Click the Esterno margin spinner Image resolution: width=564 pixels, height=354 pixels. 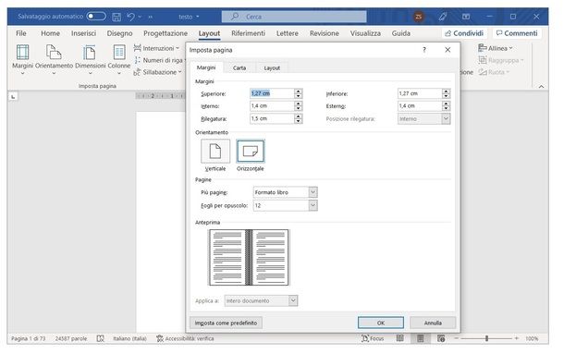446,106
